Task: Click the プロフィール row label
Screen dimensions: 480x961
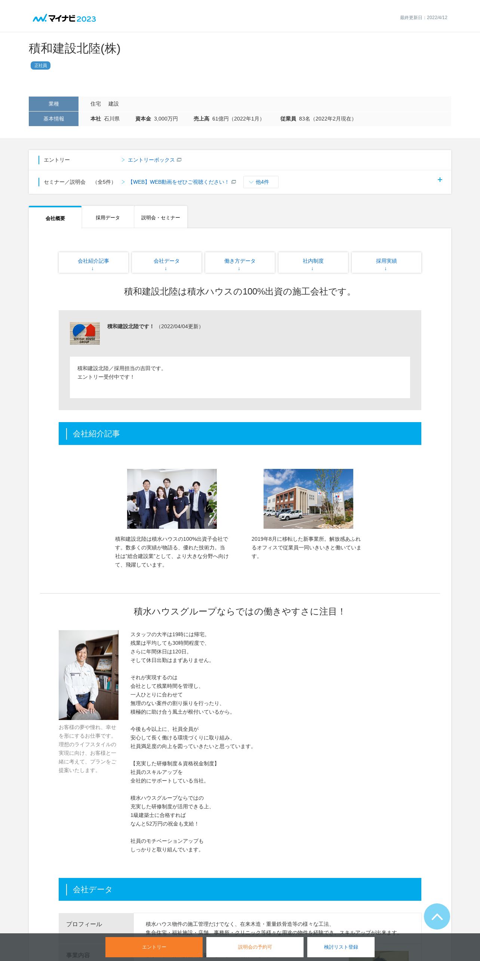Action: 84,924
